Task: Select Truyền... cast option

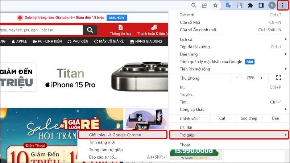Action: [x=229, y=95]
